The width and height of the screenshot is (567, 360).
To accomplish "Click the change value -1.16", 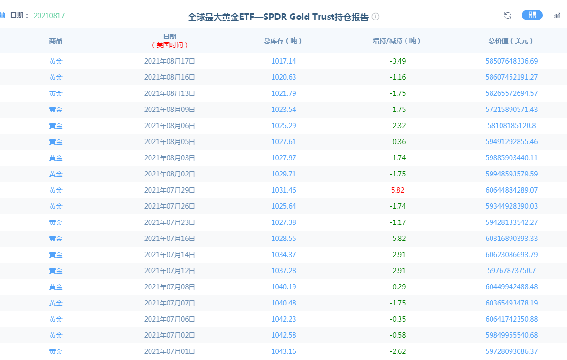I will (397, 77).
